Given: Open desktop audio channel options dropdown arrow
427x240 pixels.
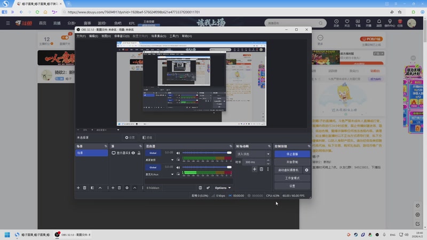Looking at the screenshot, I should point(172,160).
